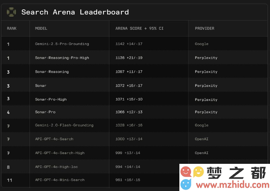Click the score 961 +16/-15
Image resolution: width=270 pixels, height=191 pixels.
click(x=128, y=180)
